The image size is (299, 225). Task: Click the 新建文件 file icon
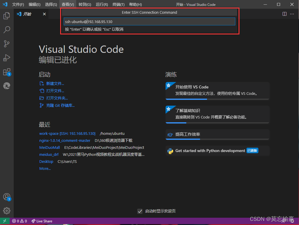pyautogui.click(x=41, y=83)
